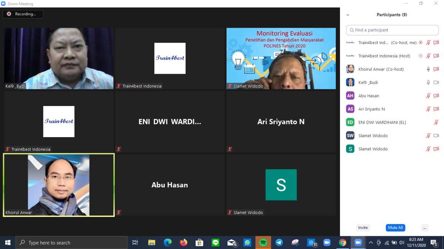Viewport: 444px width, 249px height.
Task: Open Spotify from the taskbar
Action: (x=263, y=243)
